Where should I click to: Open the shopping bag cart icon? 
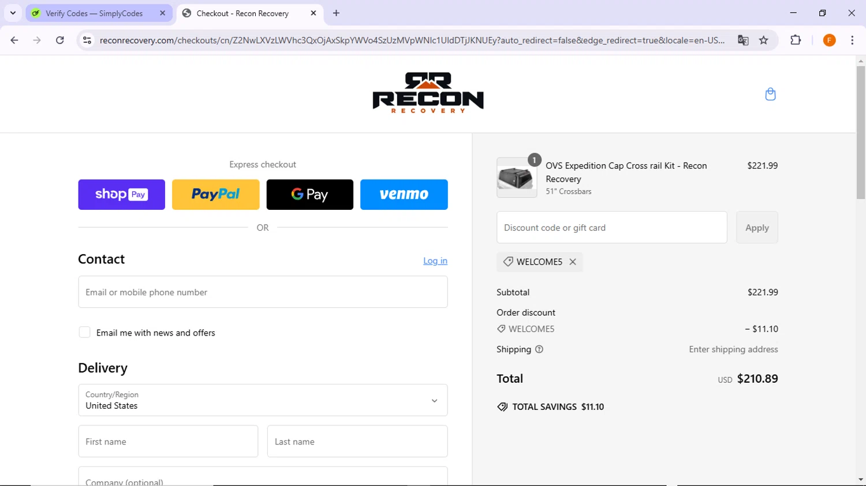(x=770, y=94)
